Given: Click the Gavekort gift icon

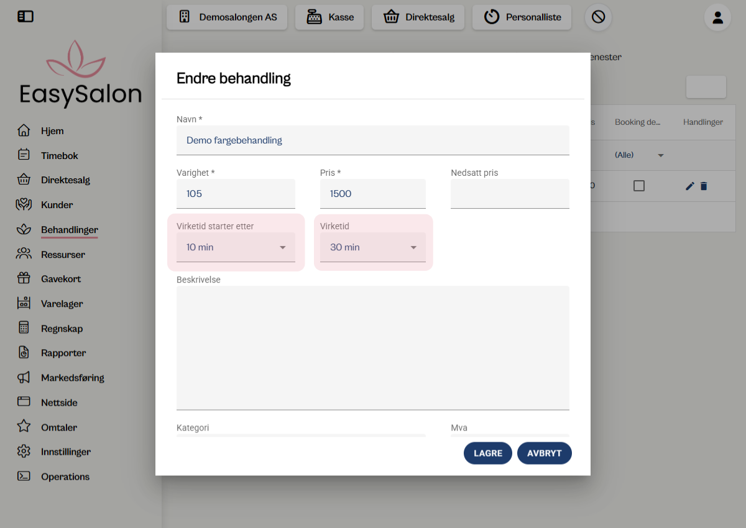Looking at the screenshot, I should pos(25,278).
